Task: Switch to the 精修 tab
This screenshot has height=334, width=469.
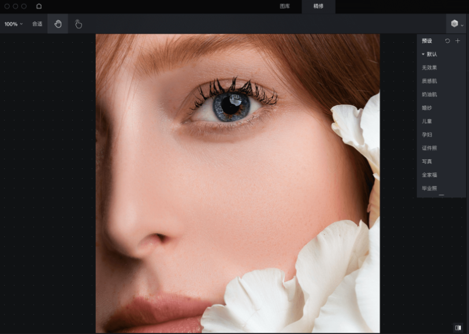Action: coord(318,6)
